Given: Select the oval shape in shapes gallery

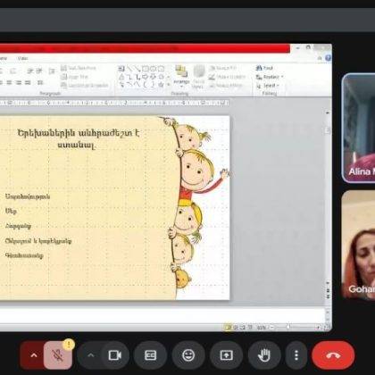Looking at the screenshot, I should (x=153, y=69).
